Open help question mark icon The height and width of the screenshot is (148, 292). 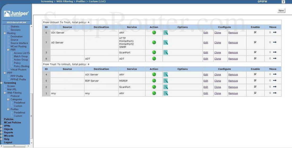(x=283, y=2)
